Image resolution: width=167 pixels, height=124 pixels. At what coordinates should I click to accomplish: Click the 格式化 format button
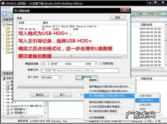point(40,95)
